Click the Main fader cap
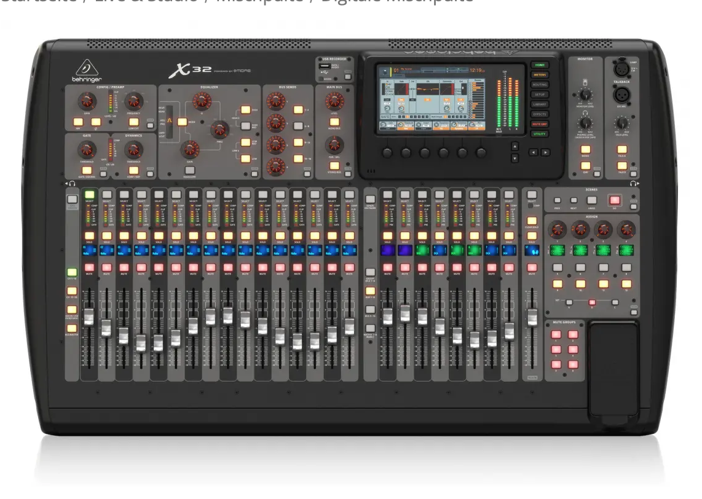Viewport: 702px width, 499px height. tap(532, 317)
